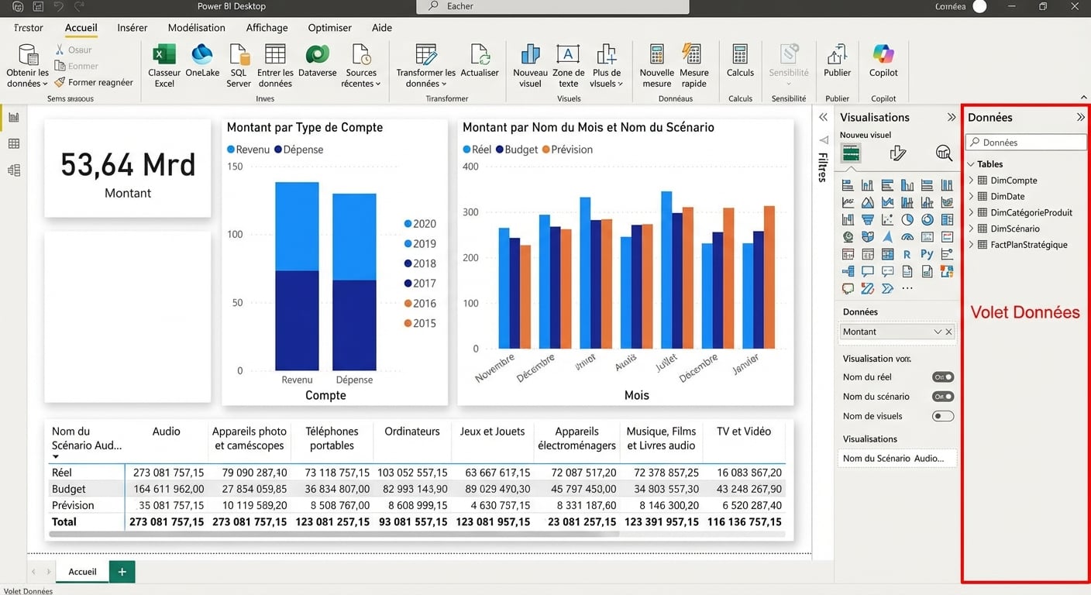This screenshot has height=595, width=1091.
Task: Expand the DimCompte table
Action: [972, 181]
